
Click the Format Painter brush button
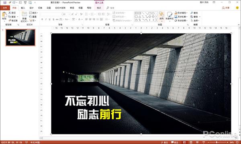(x=13, y=20)
